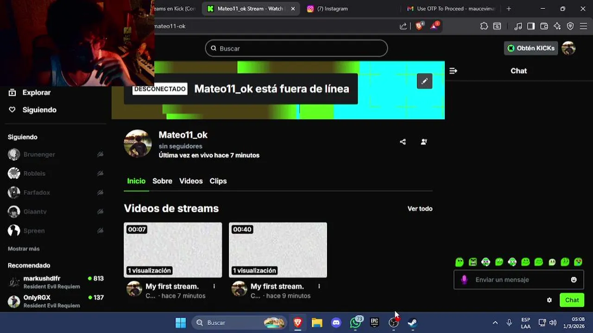Switch to the Inicio tab
This screenshot has width=593, height=333.
pos(136,181)
